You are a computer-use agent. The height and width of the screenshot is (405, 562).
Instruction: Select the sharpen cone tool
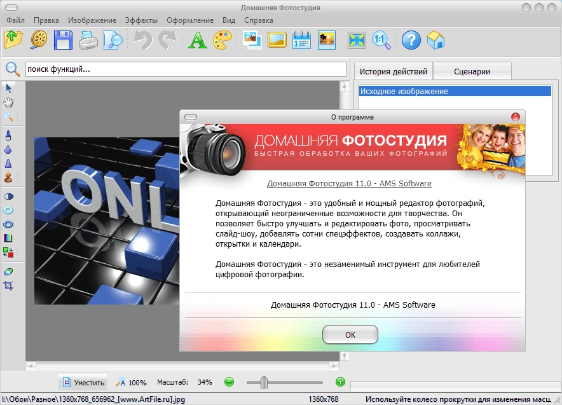click(x=8, y=163)
